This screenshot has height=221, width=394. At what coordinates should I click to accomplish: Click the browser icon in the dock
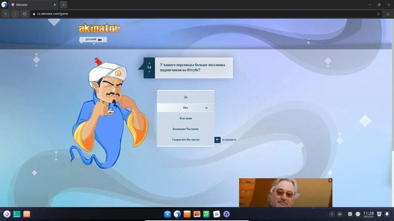coord(177,214)
